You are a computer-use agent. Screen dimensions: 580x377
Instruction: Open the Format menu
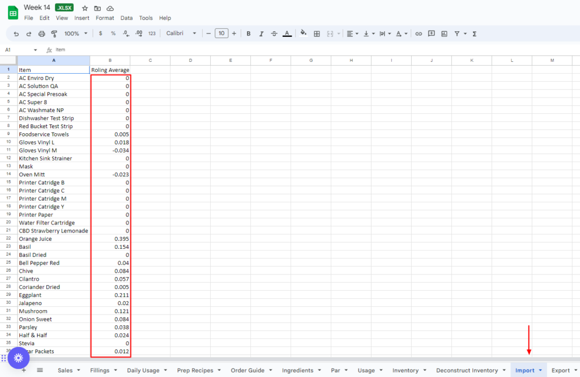click(x=105, y=18)
